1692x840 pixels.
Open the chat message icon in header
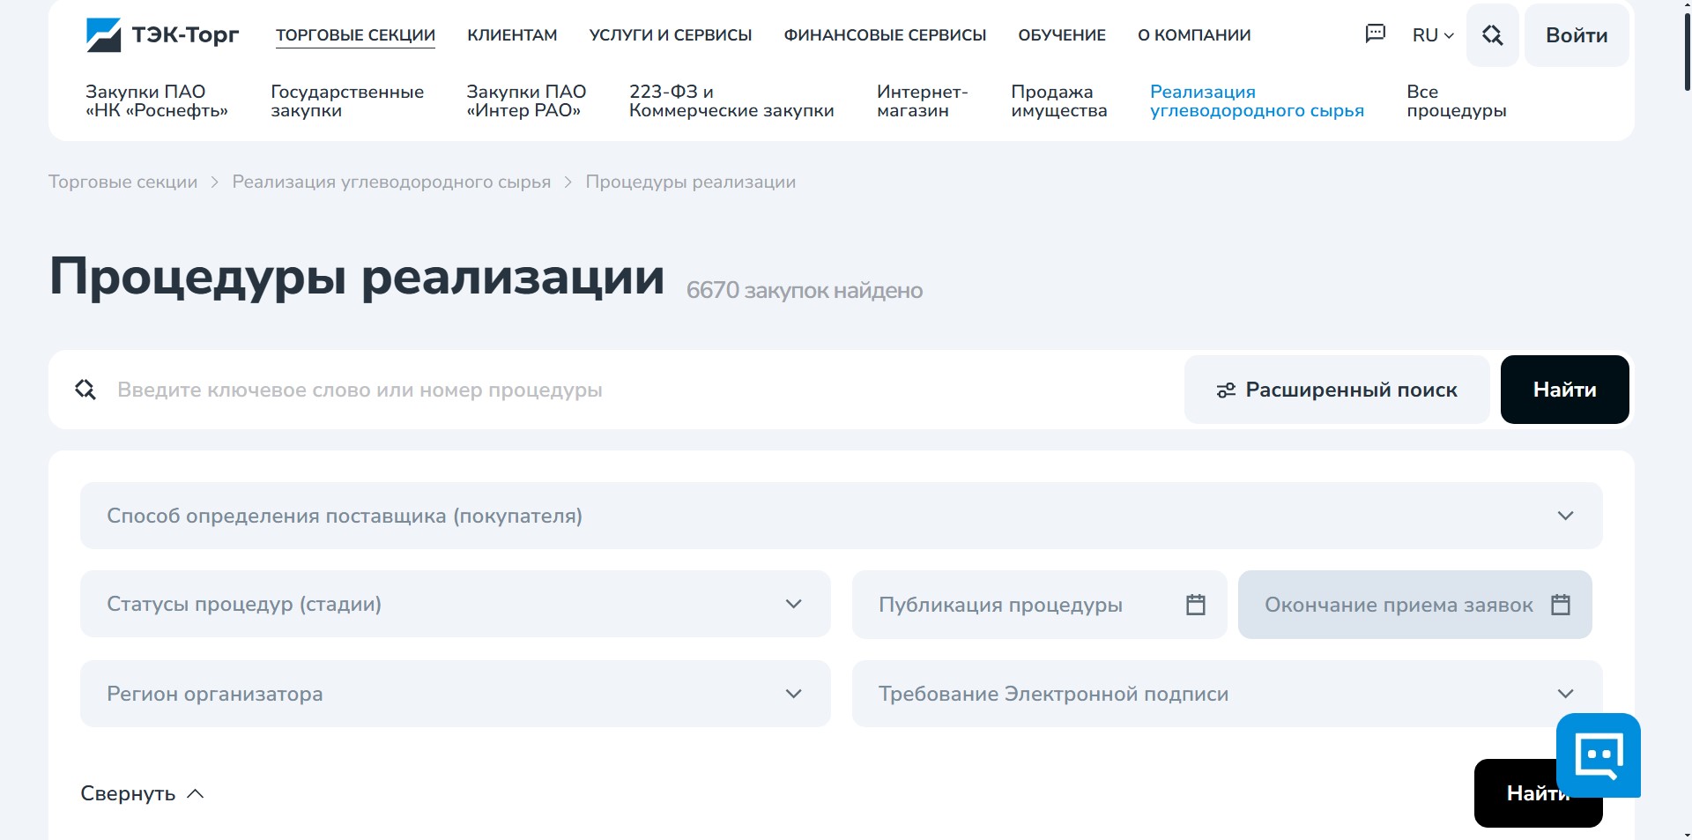point(1375,34)
